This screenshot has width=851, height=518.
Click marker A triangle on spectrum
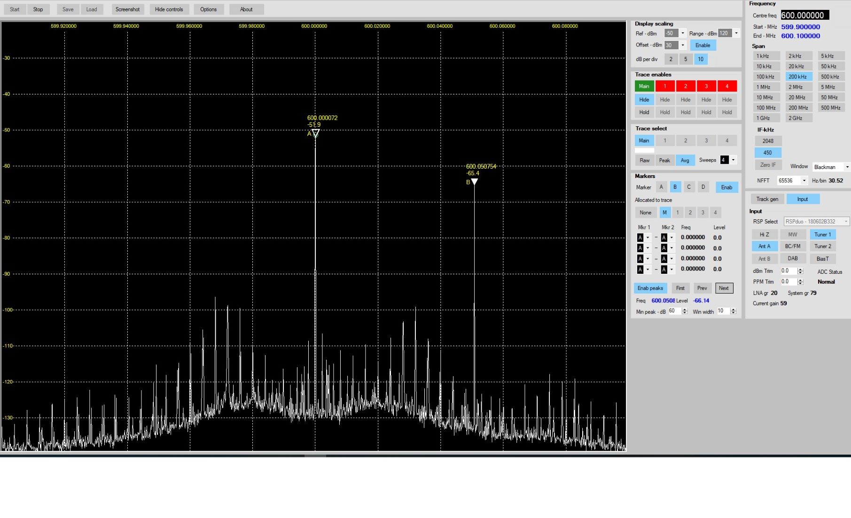[316, 133]
